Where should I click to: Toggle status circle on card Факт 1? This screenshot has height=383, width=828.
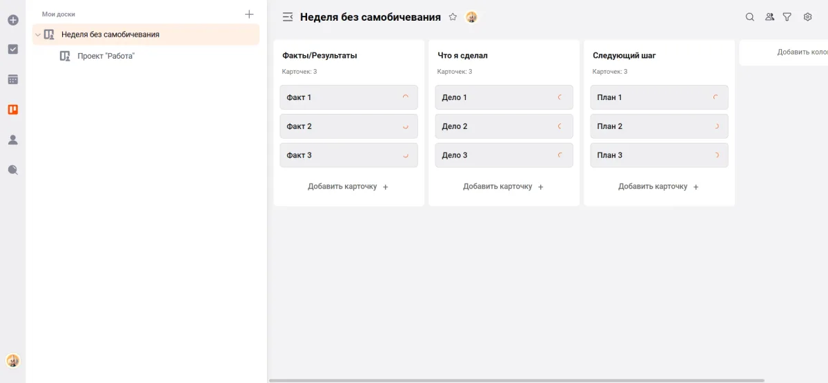click(x=405, y=97)
